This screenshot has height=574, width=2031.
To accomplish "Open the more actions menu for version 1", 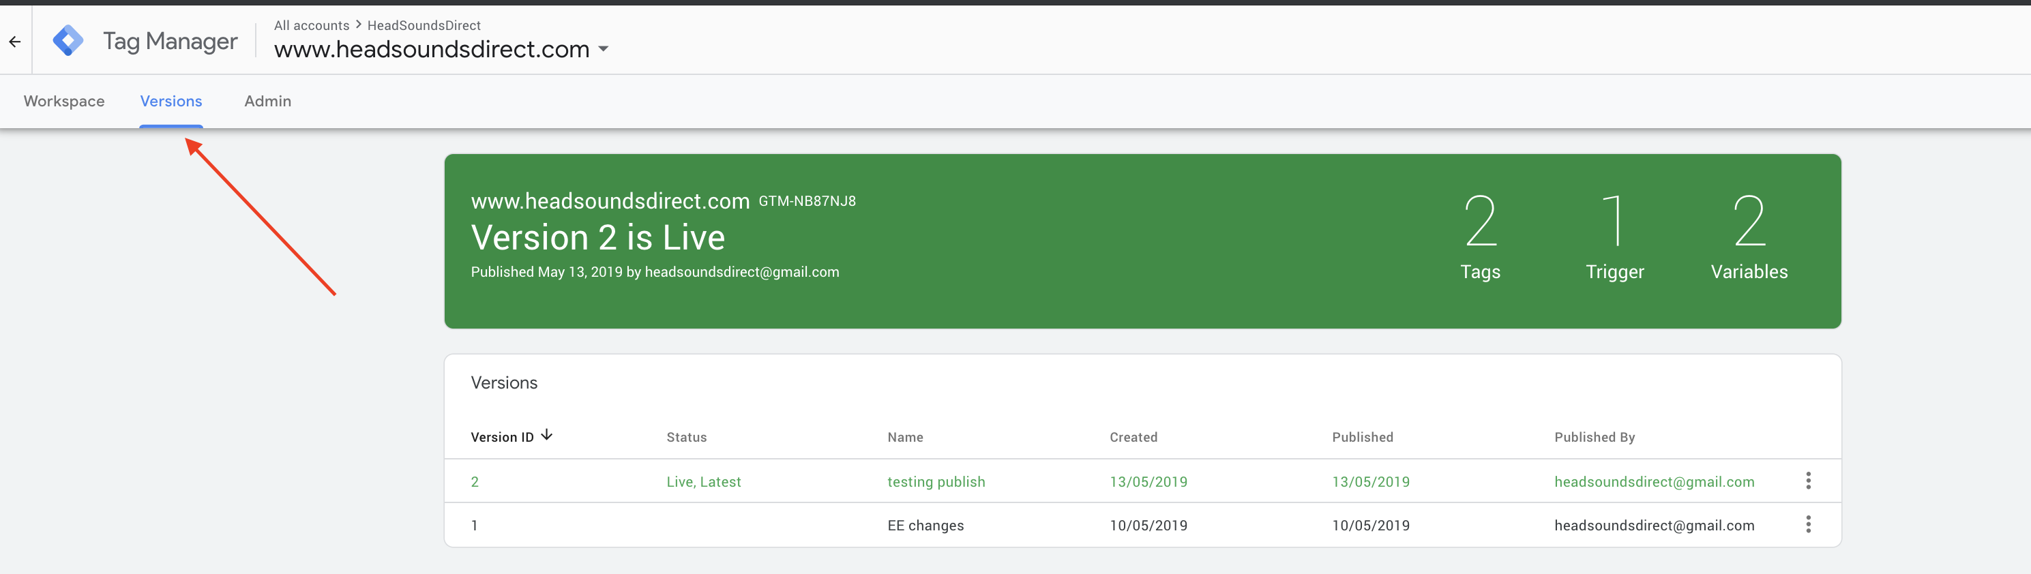I will (1808, 524).
